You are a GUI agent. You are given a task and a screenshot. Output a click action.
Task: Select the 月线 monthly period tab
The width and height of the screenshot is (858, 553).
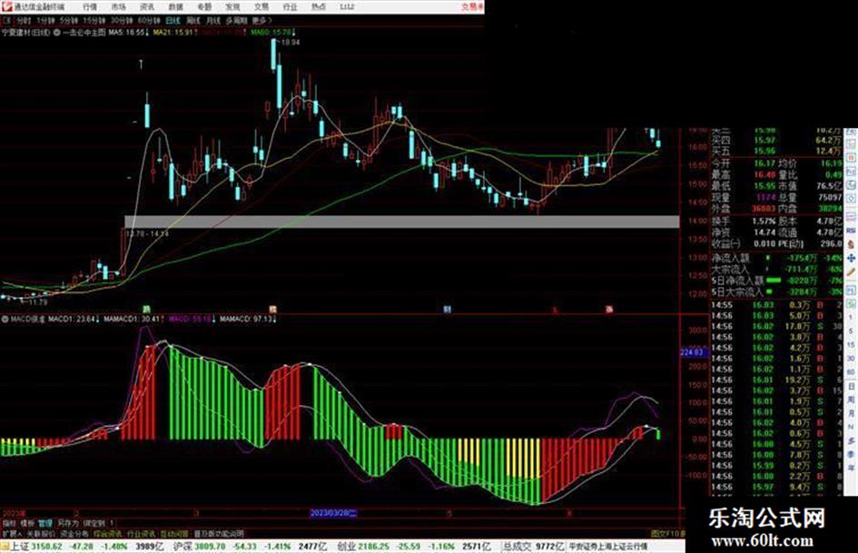coord(213,21)
